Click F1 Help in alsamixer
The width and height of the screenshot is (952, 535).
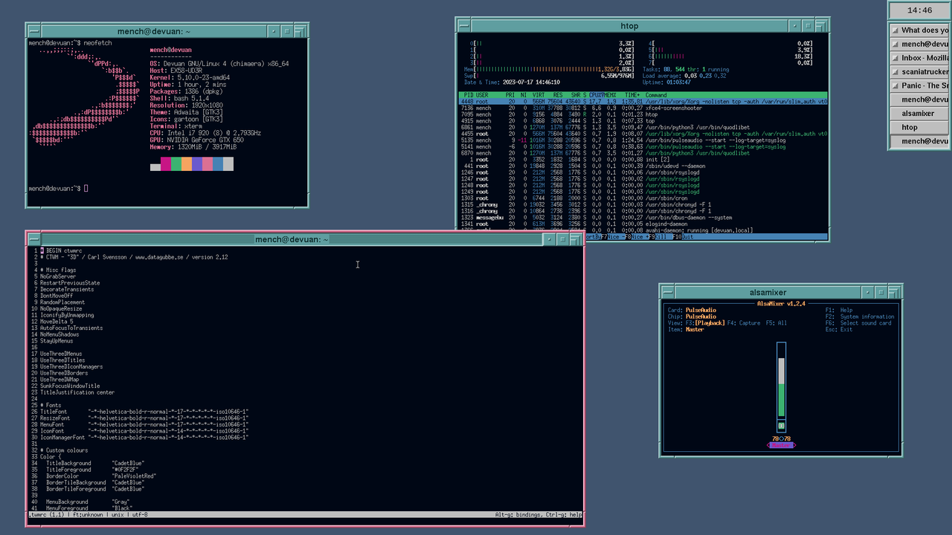point(839,311)
